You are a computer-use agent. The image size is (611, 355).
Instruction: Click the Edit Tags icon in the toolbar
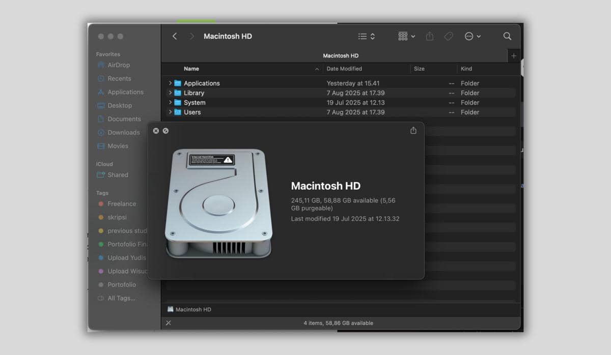(449, 36)
